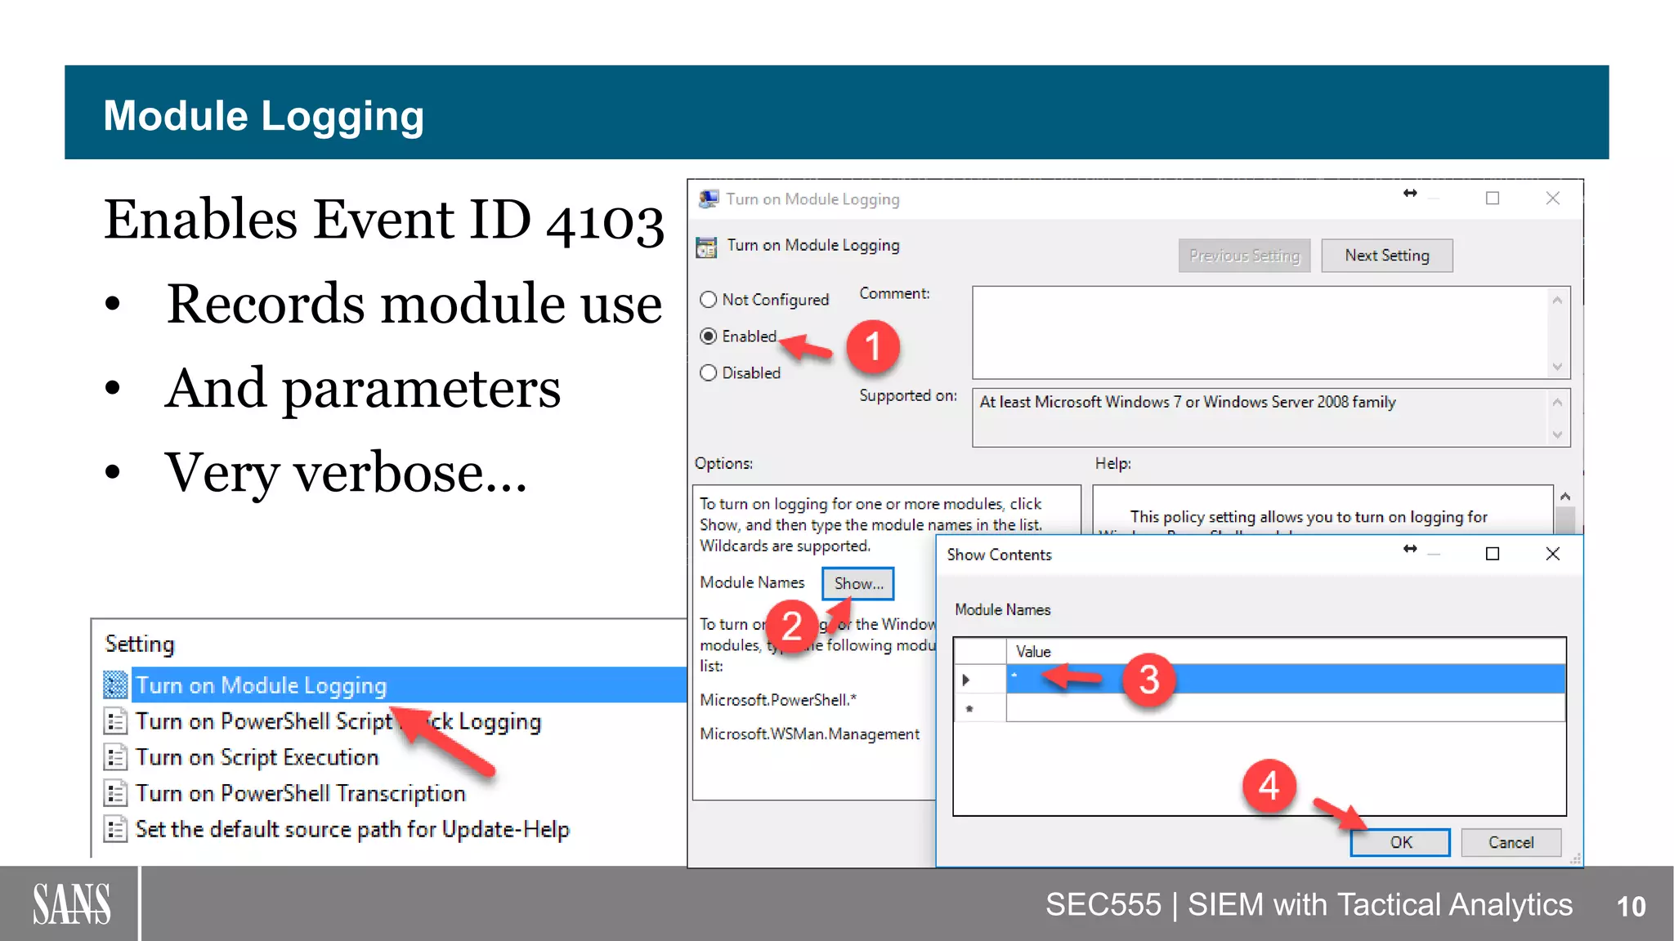The image size is (1674, 941).
Task: Click the Supported on box up scroll arrow
Action: [x=1557, y=402]
